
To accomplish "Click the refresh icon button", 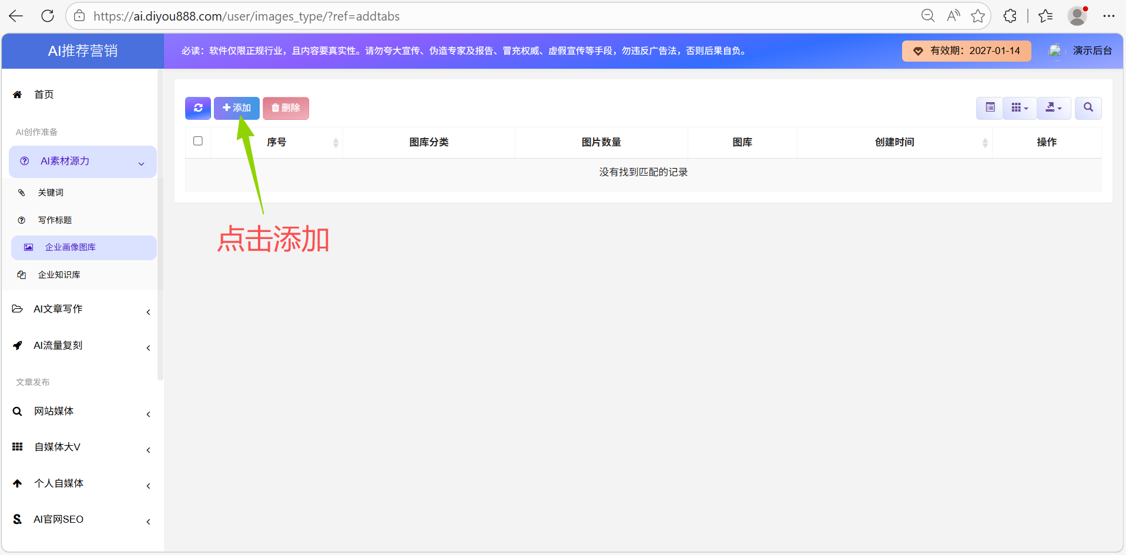I will pos(198,108).
